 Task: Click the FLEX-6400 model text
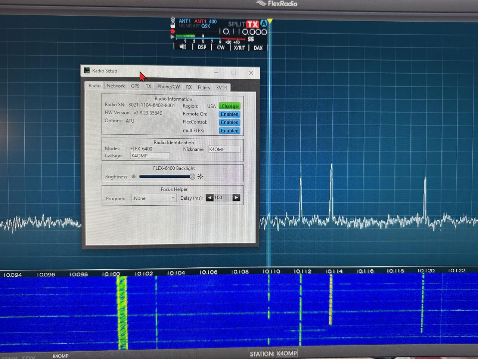141,148
